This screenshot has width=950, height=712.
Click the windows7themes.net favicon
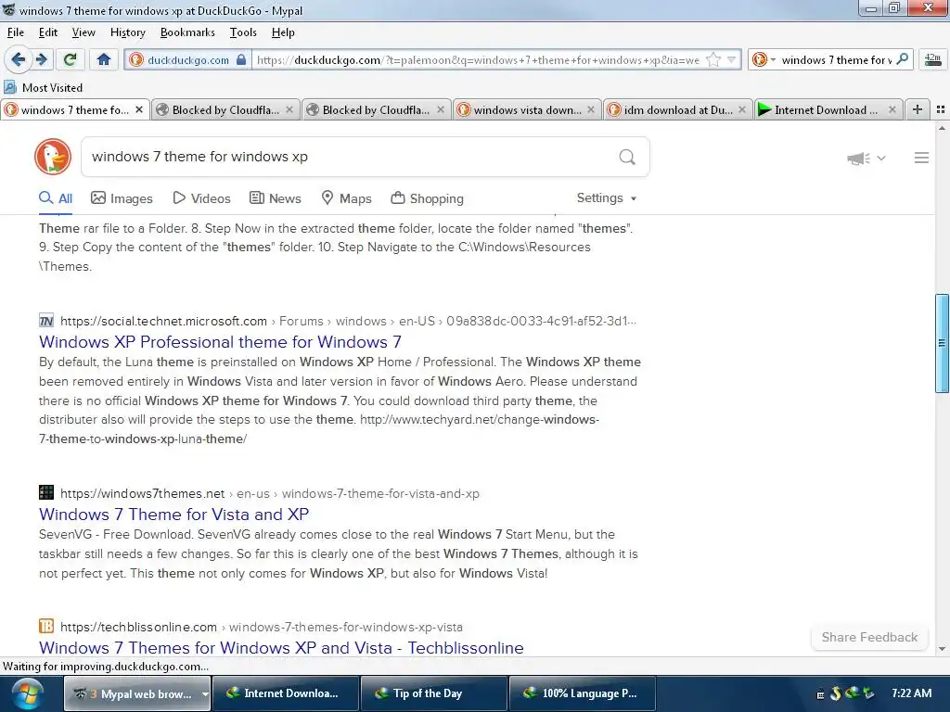tap(46, 492)
